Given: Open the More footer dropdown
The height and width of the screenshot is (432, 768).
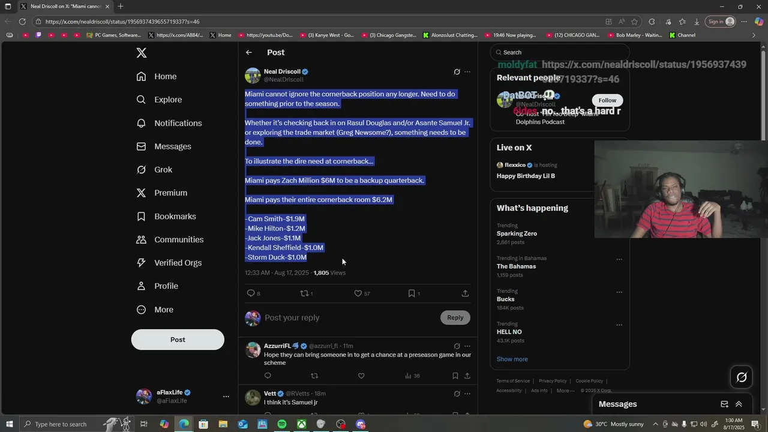Looking at the screenshot, I should 565,391.
